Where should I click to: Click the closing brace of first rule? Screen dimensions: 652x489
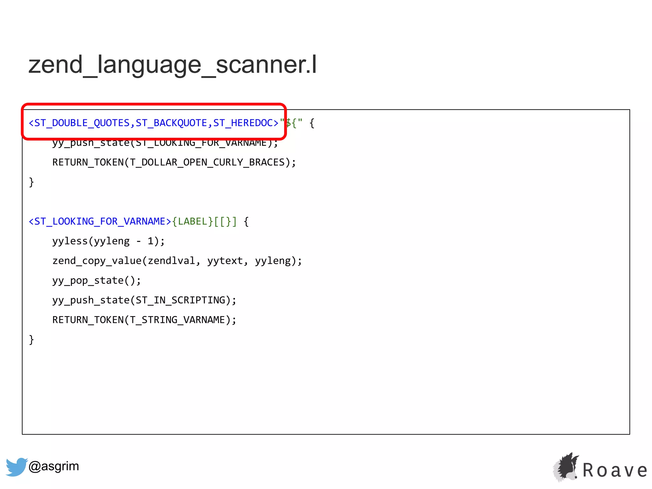click(x=31, y=182)
